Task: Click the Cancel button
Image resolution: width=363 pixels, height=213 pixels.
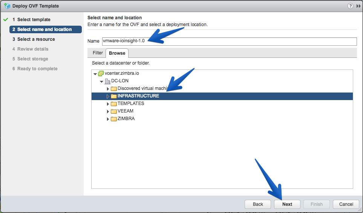Action: tap(346, 204)
